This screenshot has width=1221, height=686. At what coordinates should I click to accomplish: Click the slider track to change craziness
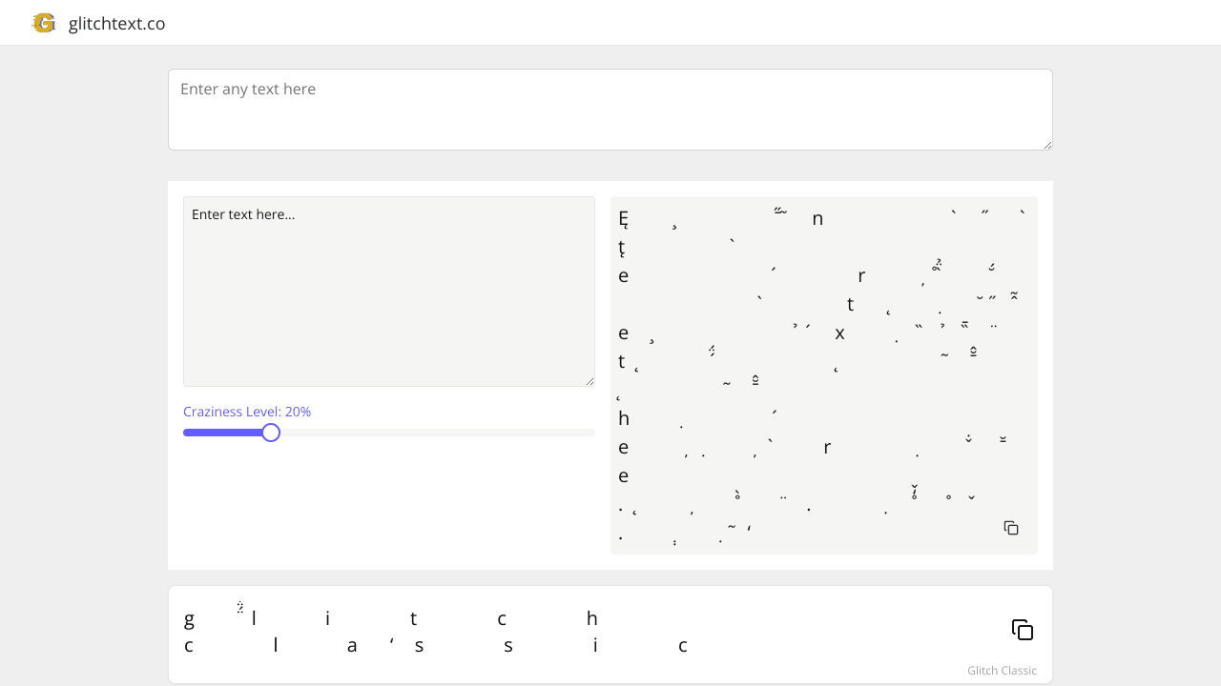429,432
